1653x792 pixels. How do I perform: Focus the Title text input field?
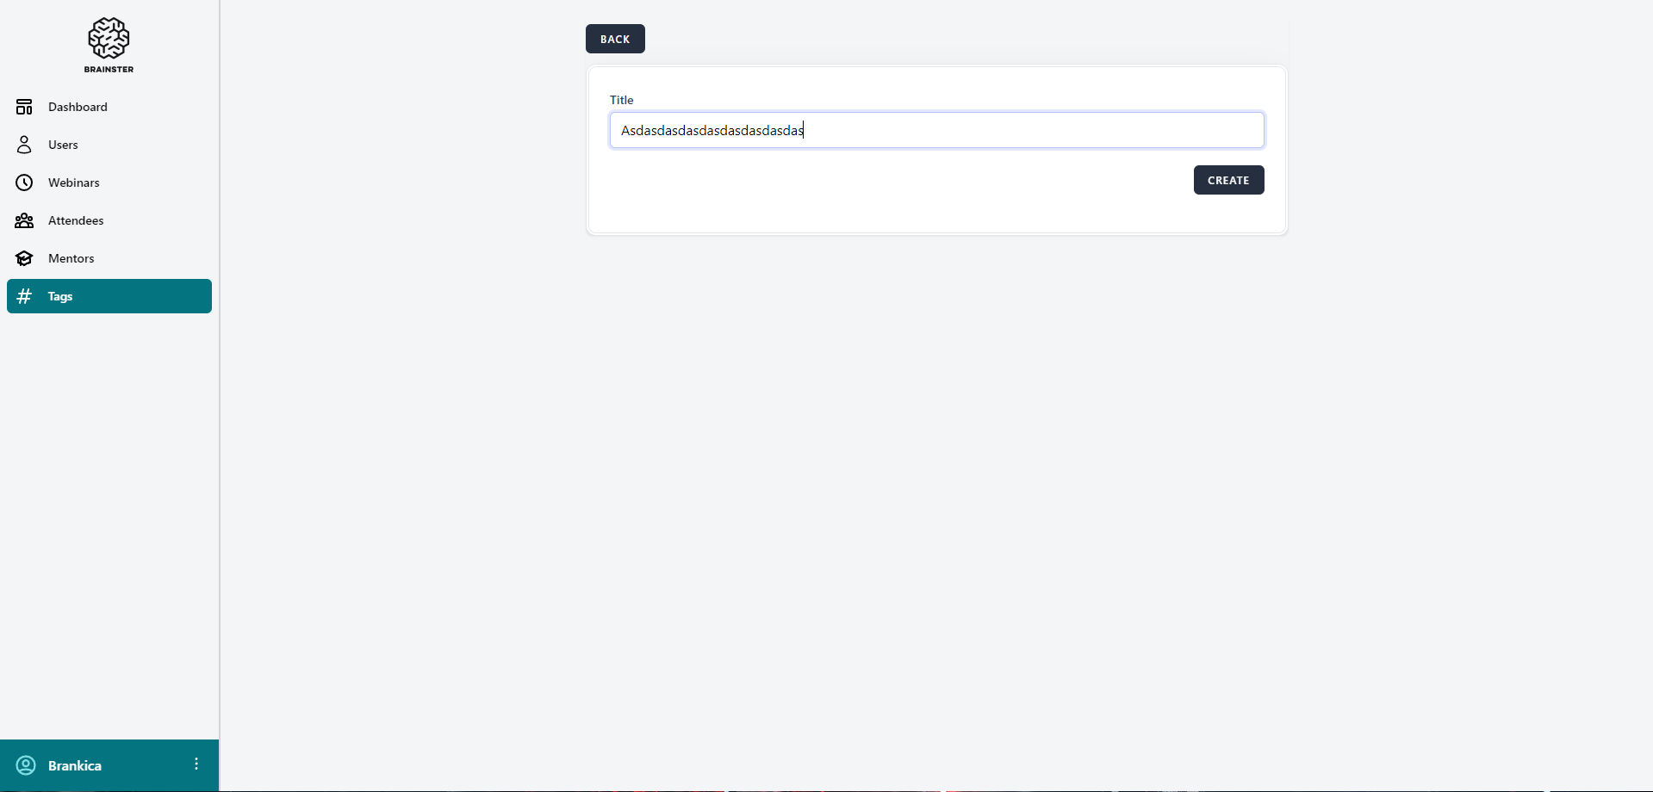936,130
